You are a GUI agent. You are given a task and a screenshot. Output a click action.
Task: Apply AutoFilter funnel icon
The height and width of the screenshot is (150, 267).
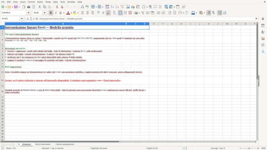[122, 7]
